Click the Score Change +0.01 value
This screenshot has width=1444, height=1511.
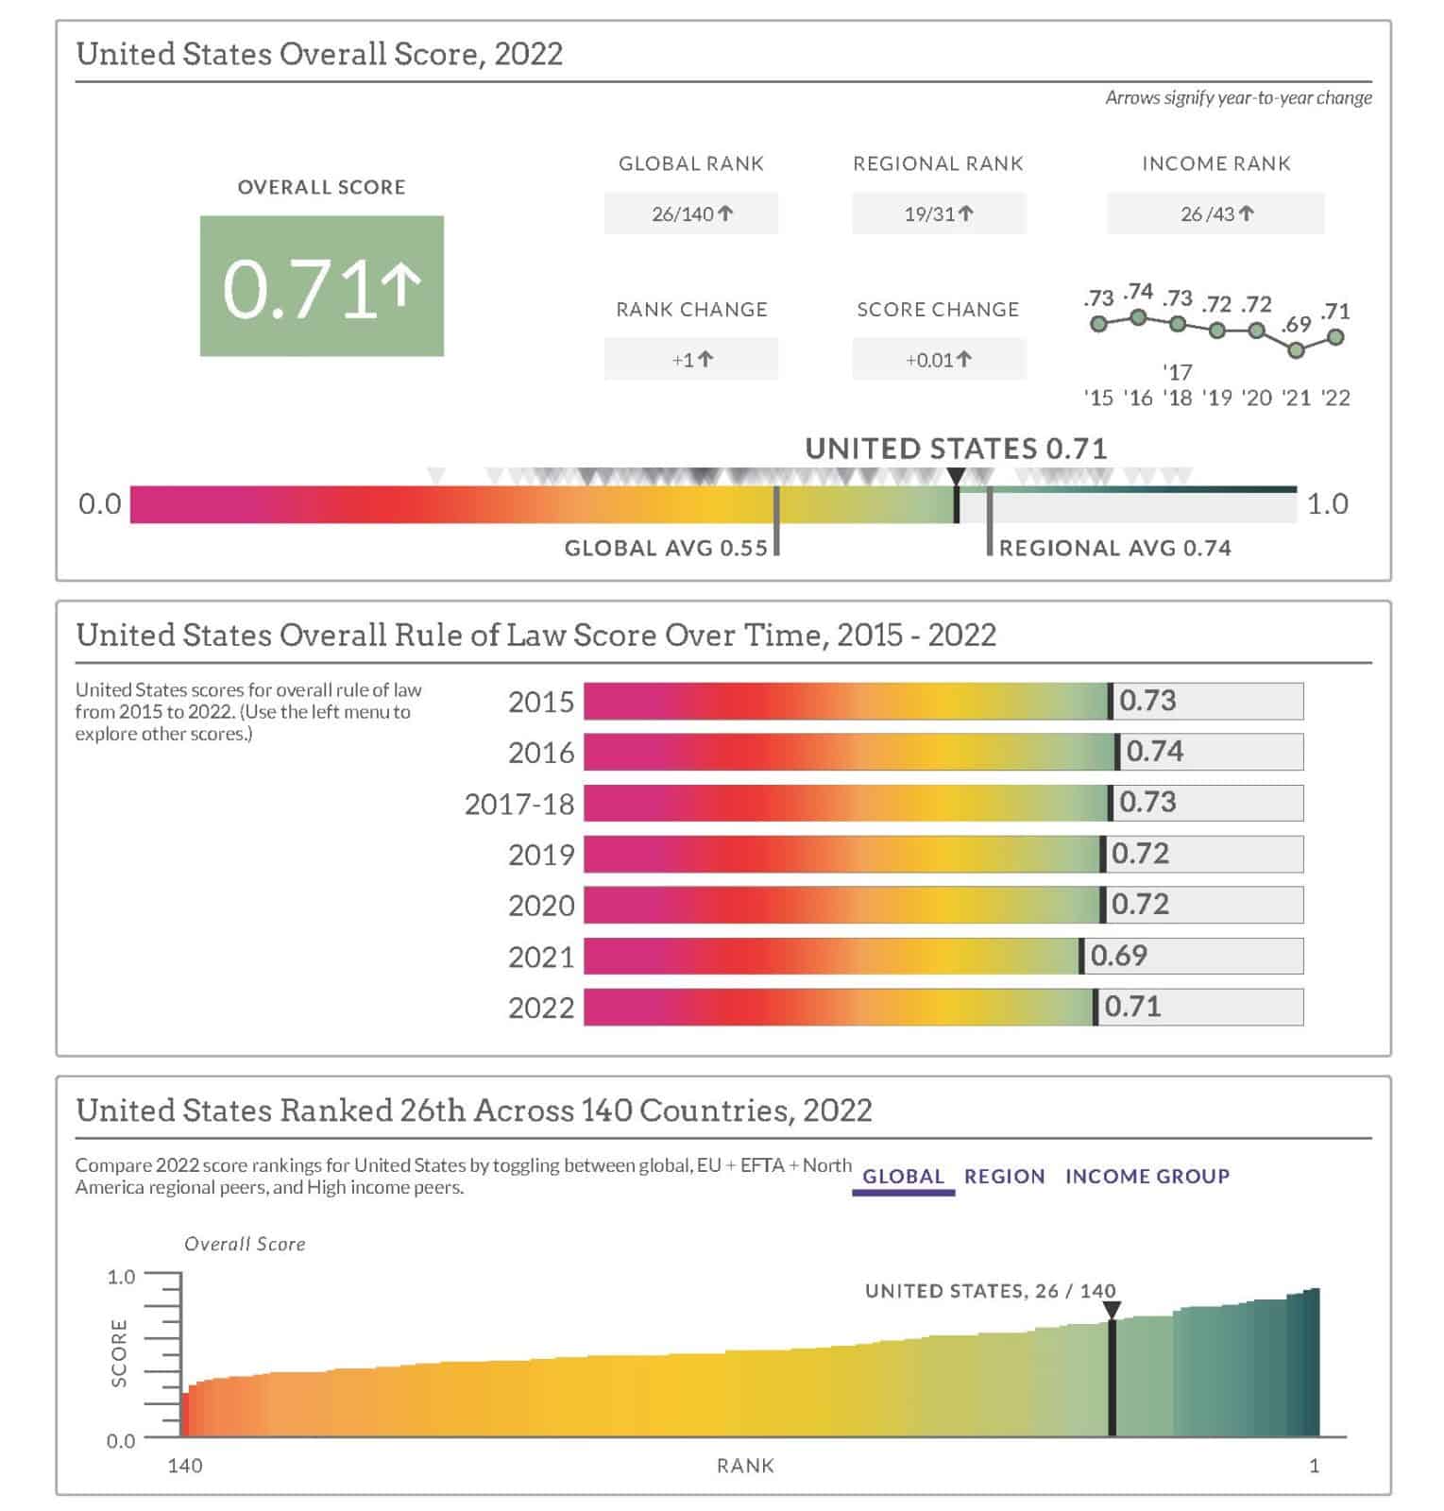point(939,359)
